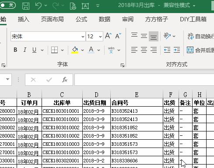Open the 方方格子 add-in tab
Screen dimensions: 214x168
point(157,19)
